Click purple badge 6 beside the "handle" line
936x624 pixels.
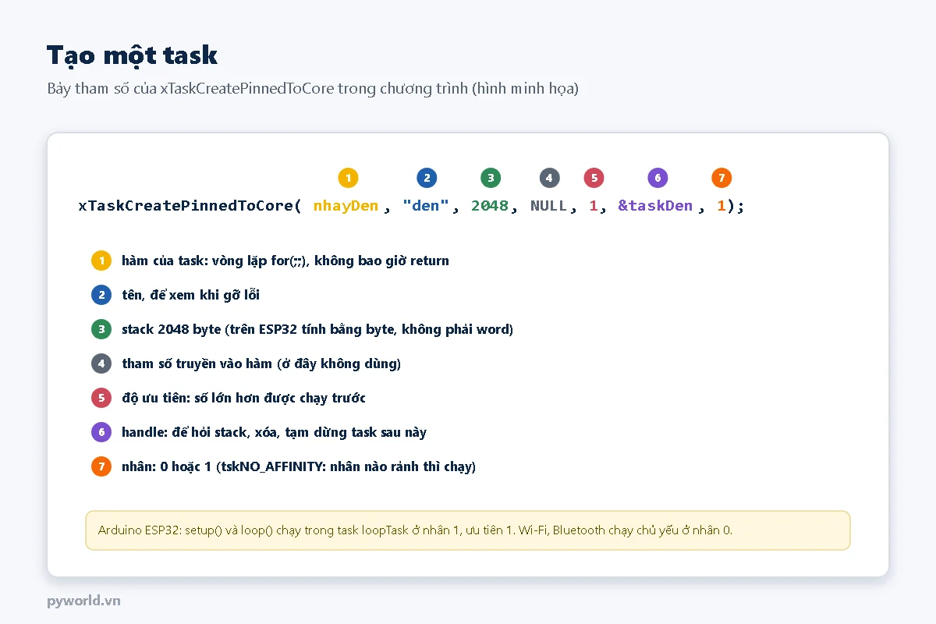click(x=101, y=432)
